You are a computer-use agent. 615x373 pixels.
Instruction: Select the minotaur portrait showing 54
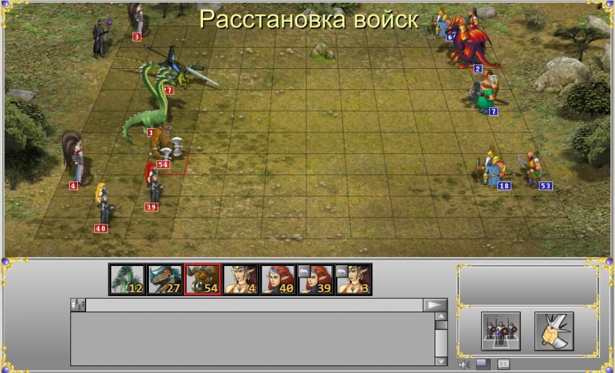coord(202,279)
